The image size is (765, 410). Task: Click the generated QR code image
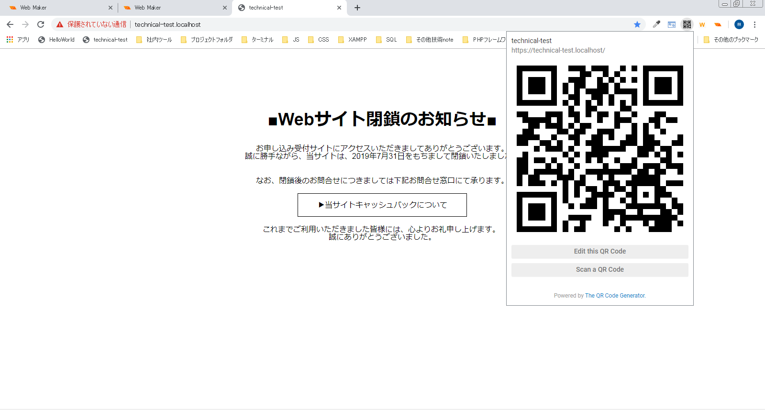(x=600, y=149)
